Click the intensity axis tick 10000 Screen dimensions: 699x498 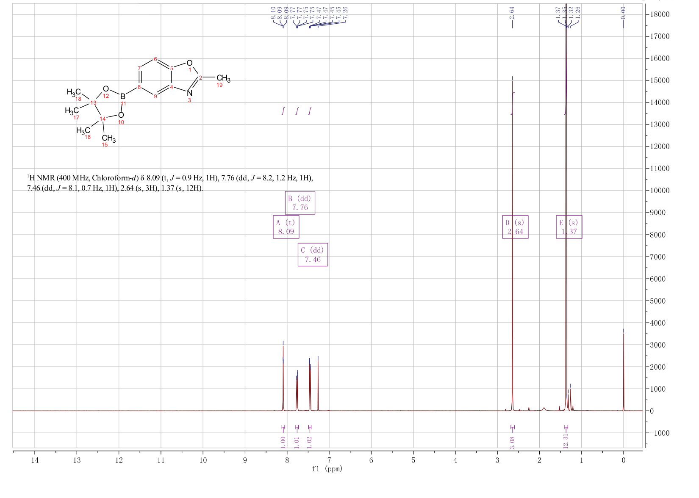(659, 191)
